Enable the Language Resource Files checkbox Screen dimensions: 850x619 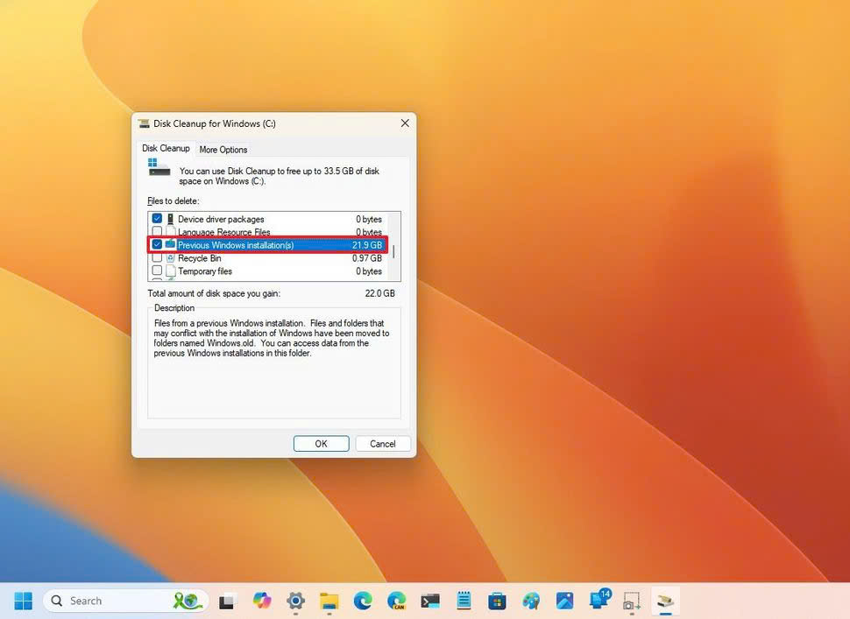tap(157, 232)
